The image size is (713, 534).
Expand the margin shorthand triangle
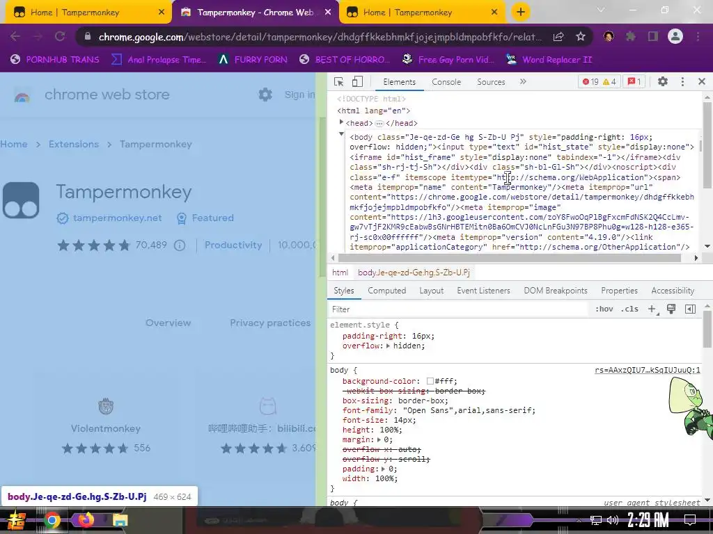click(379, 440)
